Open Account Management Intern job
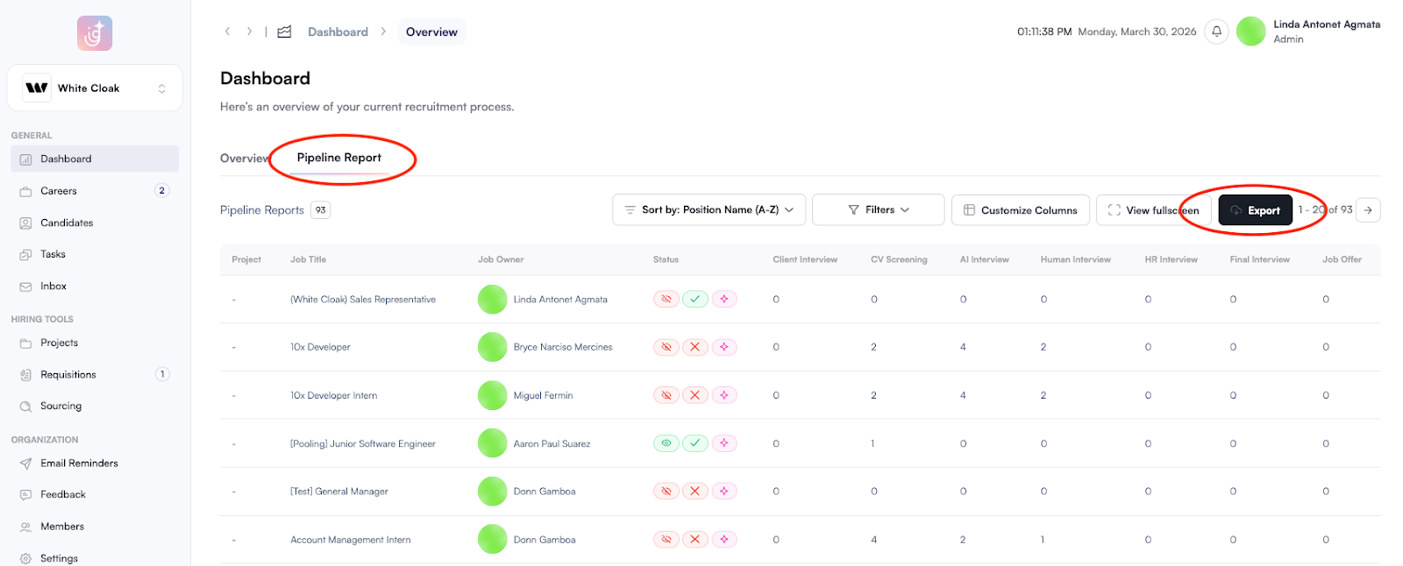Viewport: 1403px width, 566px height. pyautogui.click(x=351, y=540)
